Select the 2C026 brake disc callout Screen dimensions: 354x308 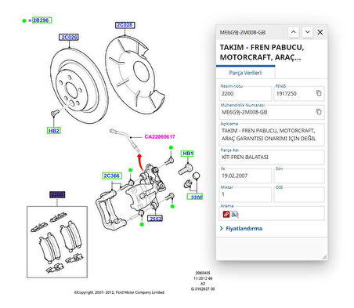click(x=69, y=38)
